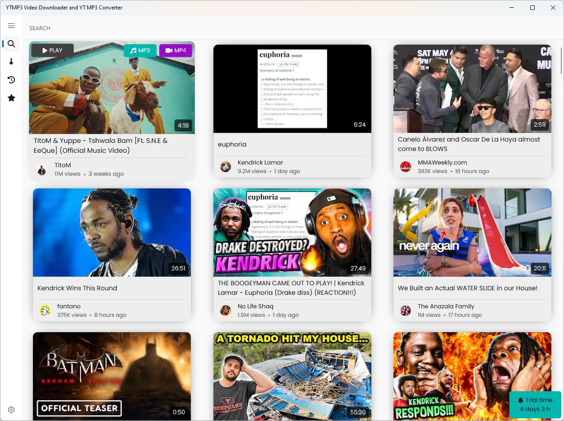Play the Tshwala Bam video
Viewport: 564px width, 421px height.
(x=52, y=50)
